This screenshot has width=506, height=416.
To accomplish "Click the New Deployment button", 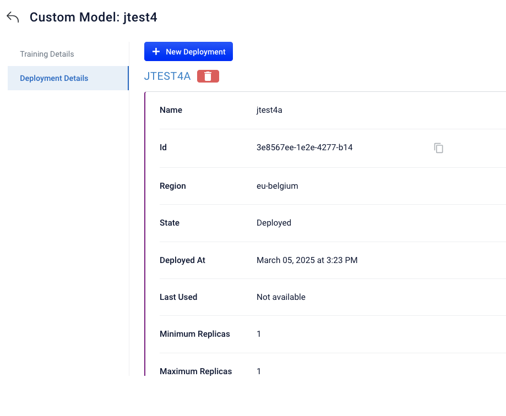I will pos(188,52).
